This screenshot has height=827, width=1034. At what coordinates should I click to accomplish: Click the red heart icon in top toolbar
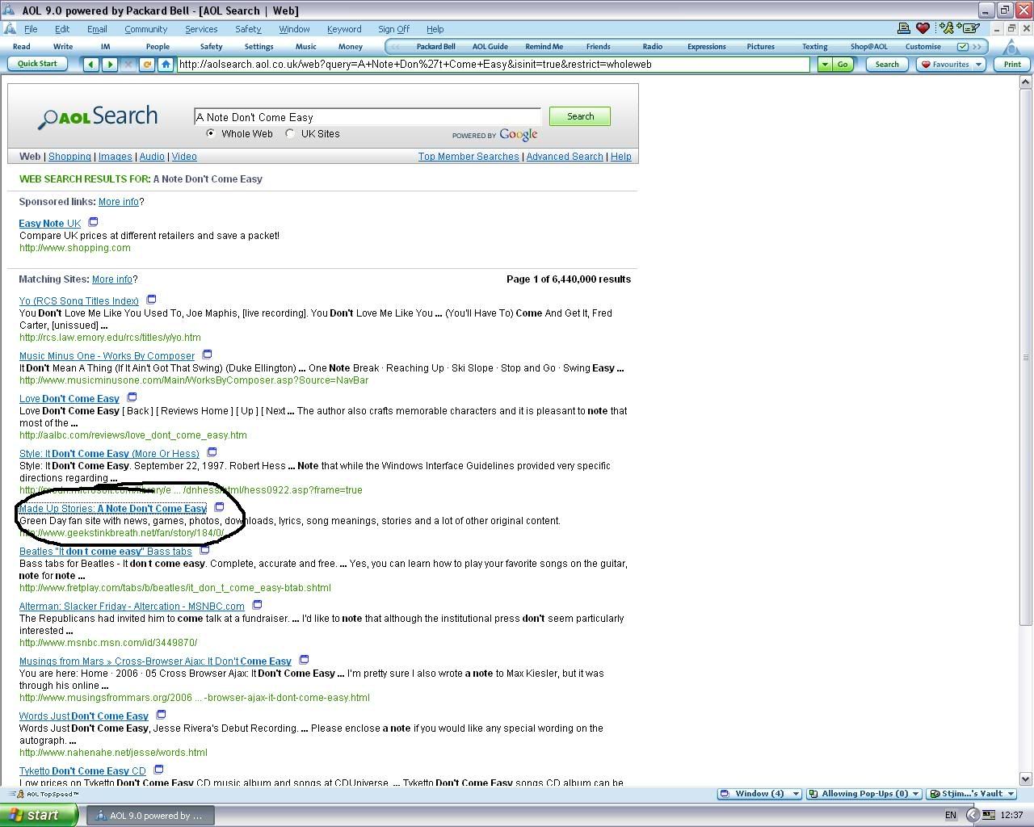[923, 28]
